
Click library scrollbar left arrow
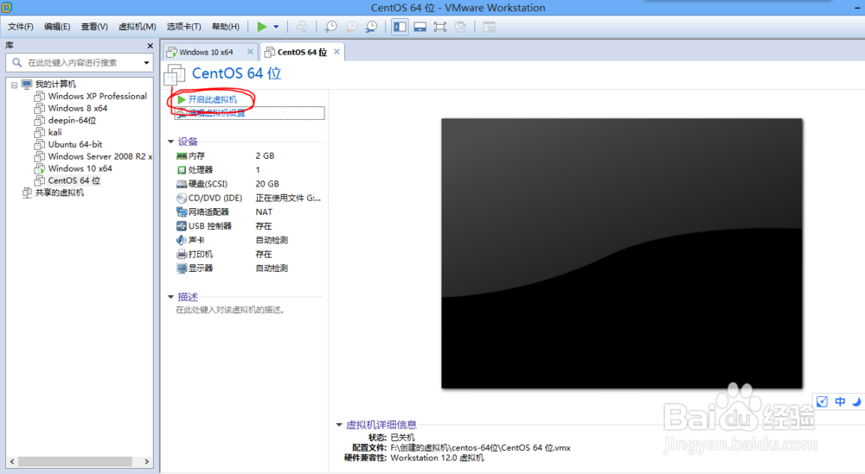pos(12,461)
